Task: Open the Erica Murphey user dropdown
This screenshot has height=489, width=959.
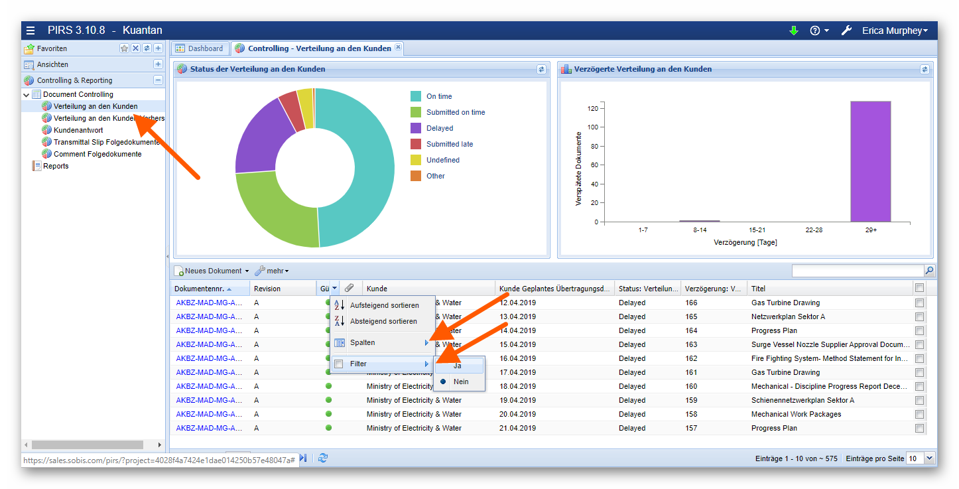Action: pos(894,31)
